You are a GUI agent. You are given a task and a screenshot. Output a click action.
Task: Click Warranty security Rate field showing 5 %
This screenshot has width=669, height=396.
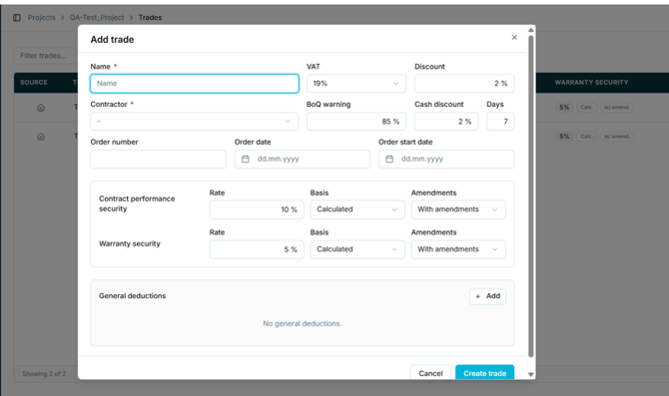click(x=257, y=249)
